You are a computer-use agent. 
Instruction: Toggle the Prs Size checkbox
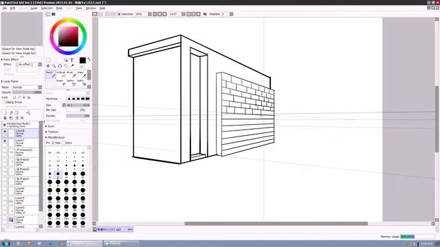coord(53,143)
